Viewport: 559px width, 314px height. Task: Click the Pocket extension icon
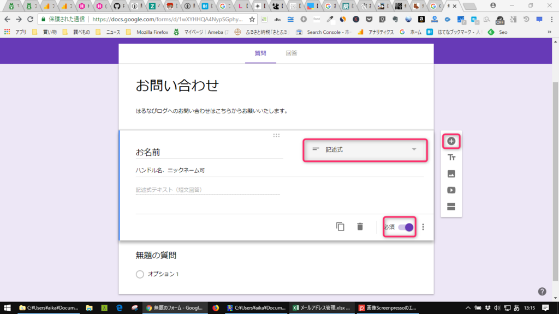[x=369, y=19]
